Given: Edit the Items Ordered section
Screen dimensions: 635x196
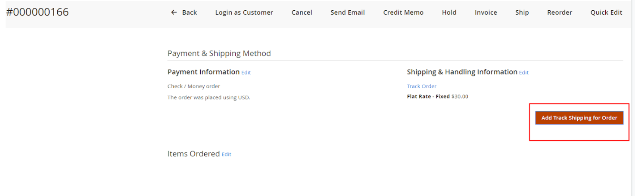Looking at the screenshot, I should point(226,154).
